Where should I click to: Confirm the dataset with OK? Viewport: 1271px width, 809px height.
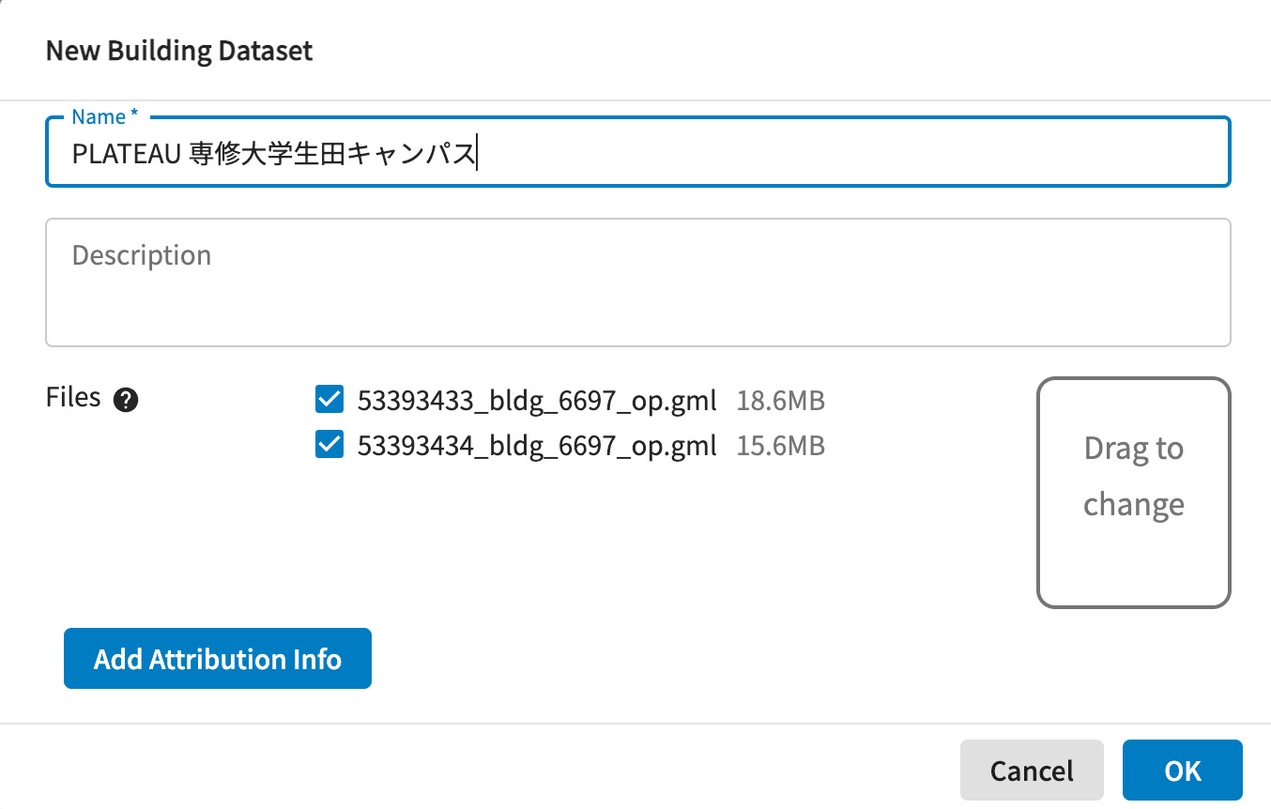click(1182, 771)
